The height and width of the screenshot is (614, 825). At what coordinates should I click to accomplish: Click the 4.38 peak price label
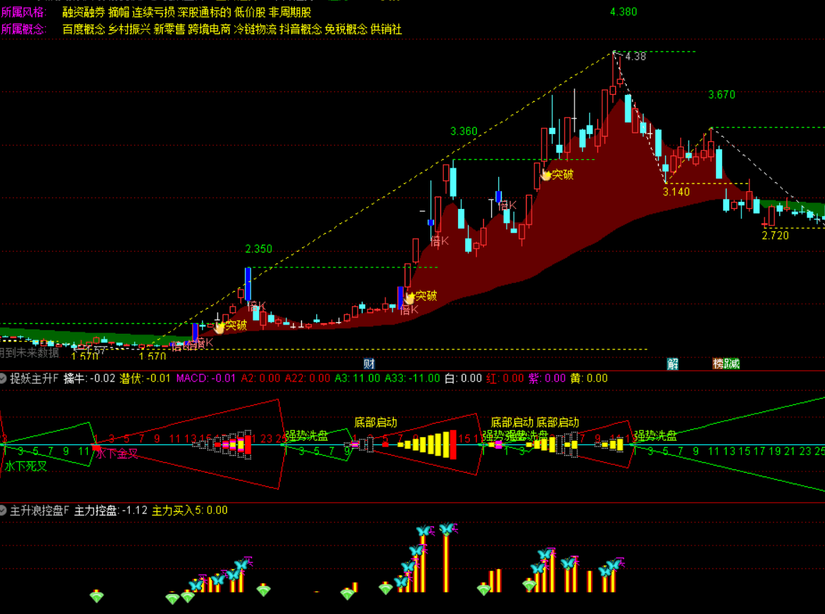(x=635, y=57)
